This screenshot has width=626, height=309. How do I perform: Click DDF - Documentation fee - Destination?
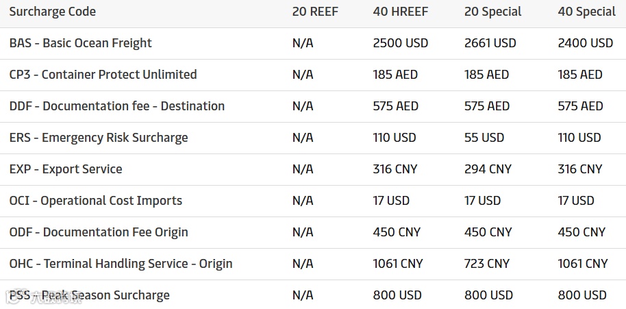[x=117, y=106]
